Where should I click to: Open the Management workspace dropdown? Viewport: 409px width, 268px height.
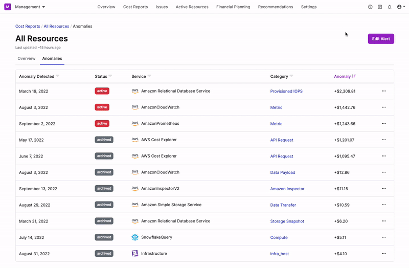pyautogui.click(x=30, y=7)
